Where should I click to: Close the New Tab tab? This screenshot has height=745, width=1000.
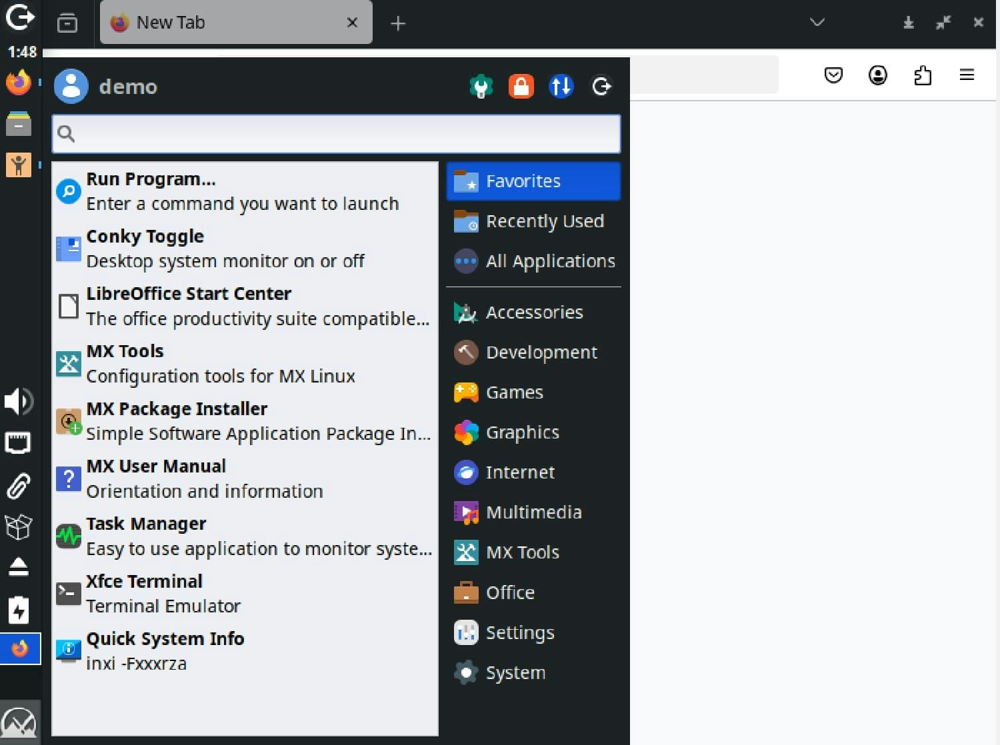pos(353,23)
